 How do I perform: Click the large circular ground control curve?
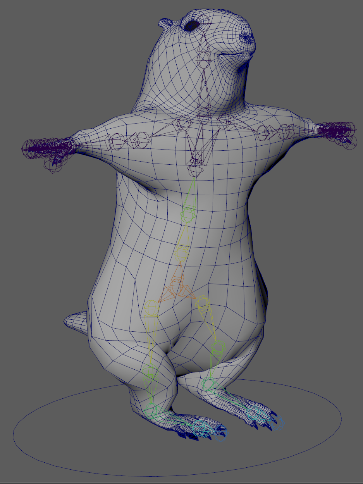click(178, 473)
